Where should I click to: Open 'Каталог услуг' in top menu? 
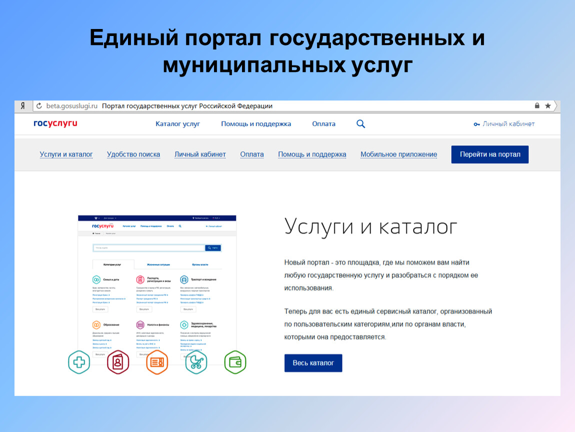click(177, 124)
